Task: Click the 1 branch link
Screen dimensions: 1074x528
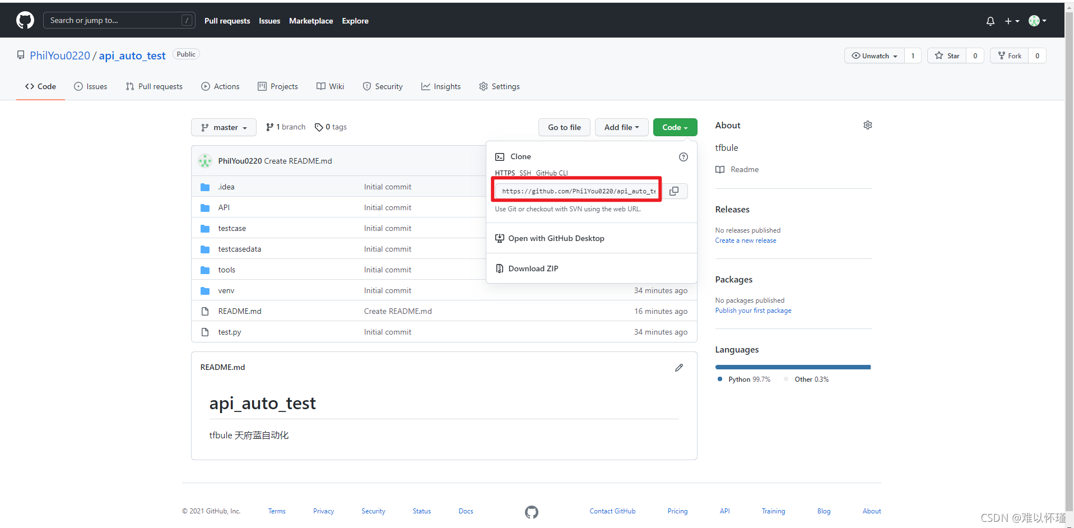Action: click(x=286, y=127)
